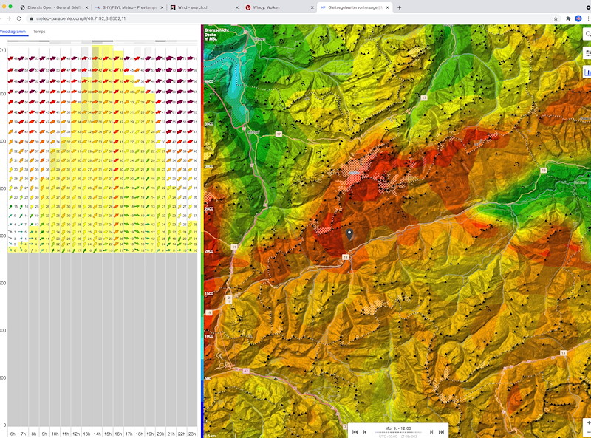This screenshot has height=438, width=591.
Task: Select the 23h column in the wind diagram
Action: pyautogui.click(x=192, y=434)
